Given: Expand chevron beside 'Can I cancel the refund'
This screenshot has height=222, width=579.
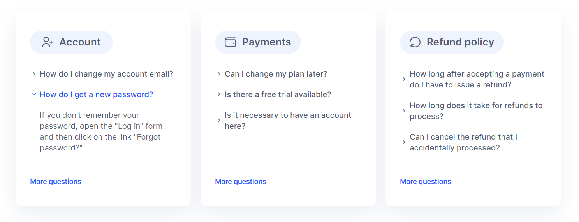Looking at the screenshot, I should click(x=404, y=142).
